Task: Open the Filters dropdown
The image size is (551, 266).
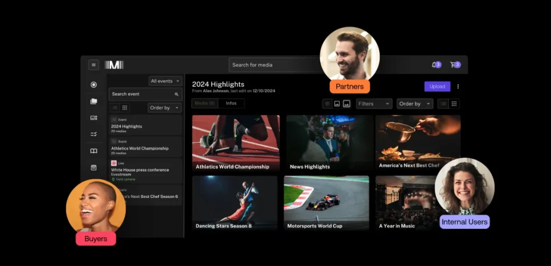Action: click(373, 104)
